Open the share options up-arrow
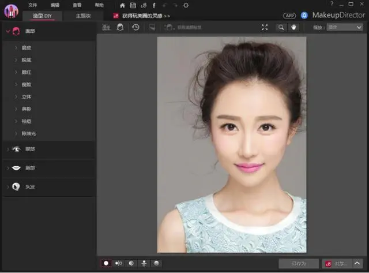 click(357, 263)
